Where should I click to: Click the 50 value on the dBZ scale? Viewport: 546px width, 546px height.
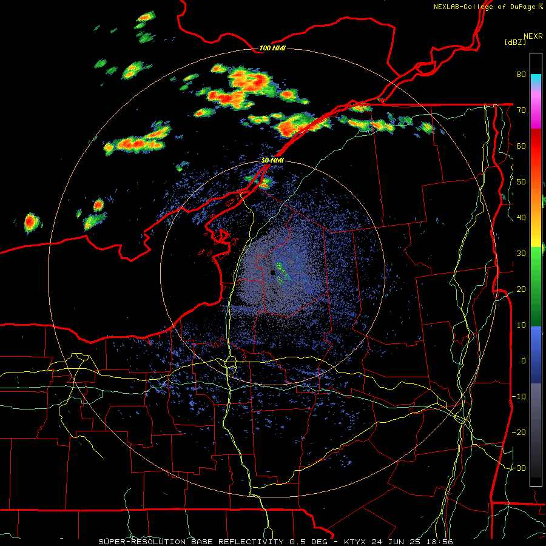pyautogui.click(x=521, y=182)
